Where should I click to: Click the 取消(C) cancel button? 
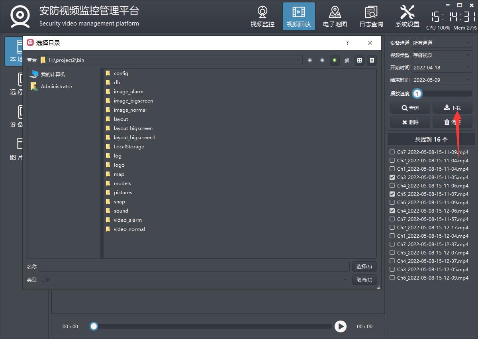(364, 280)
